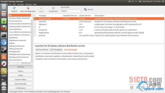Select the steam-launcher package row

click(99, 19)
